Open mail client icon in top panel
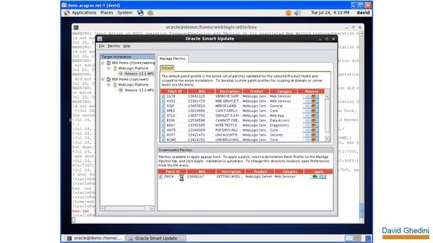Image resolution: width=433 pixels, height=243 pixels. pos(150,13)
